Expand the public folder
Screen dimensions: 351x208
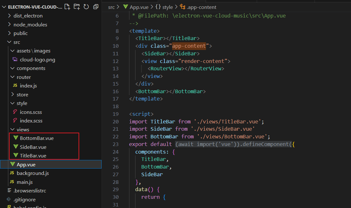point(9,33)
